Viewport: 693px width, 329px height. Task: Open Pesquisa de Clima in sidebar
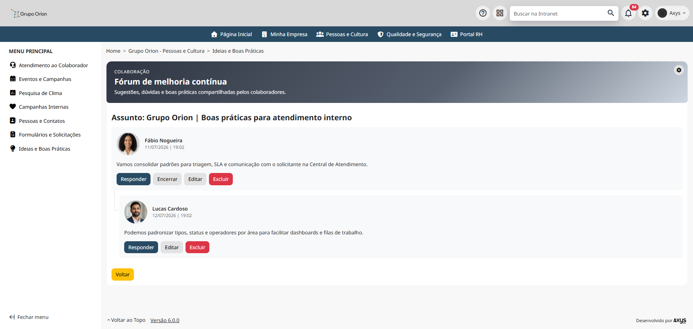[40, 93]
